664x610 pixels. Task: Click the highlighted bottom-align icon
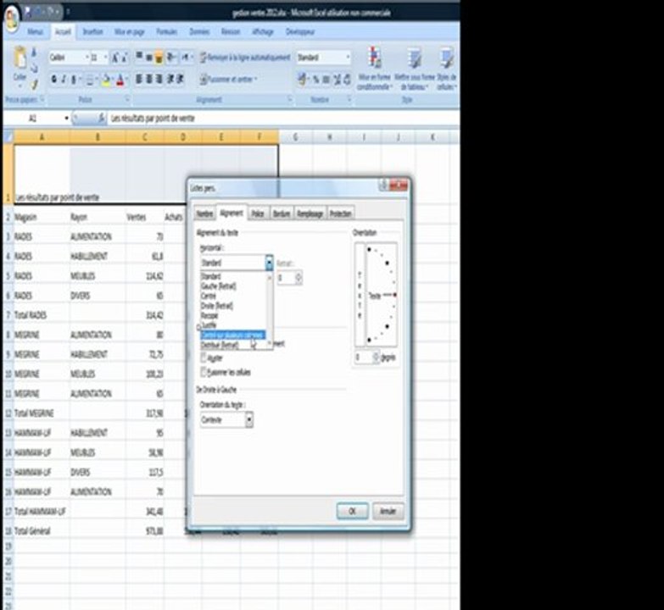tap(159, 58)
